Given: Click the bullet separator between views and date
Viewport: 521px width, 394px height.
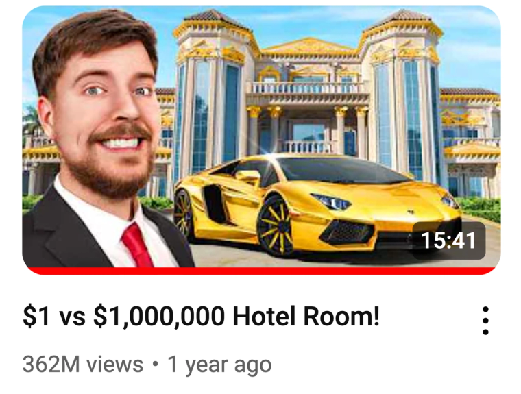Looking at the screenshot, I should [x=155, y=365].
